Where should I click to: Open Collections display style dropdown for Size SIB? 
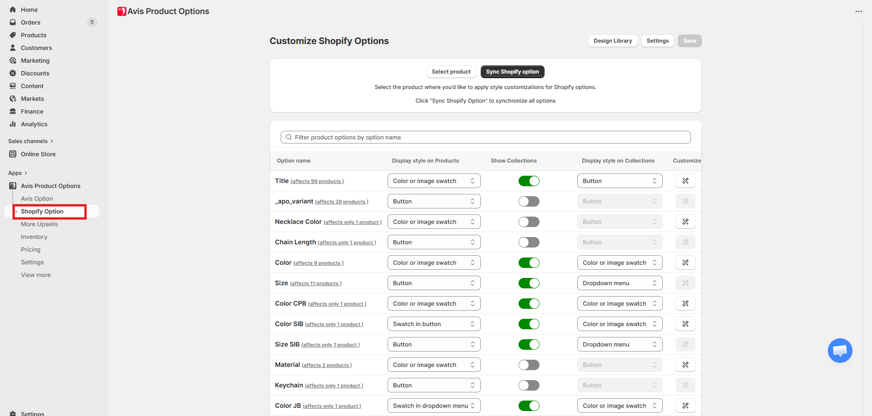tap(619, 344)
